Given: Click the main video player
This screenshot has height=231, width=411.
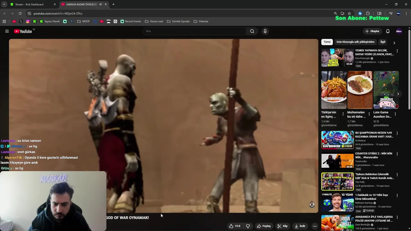Looking at the screenshot, I should click(x=163, y=126).
